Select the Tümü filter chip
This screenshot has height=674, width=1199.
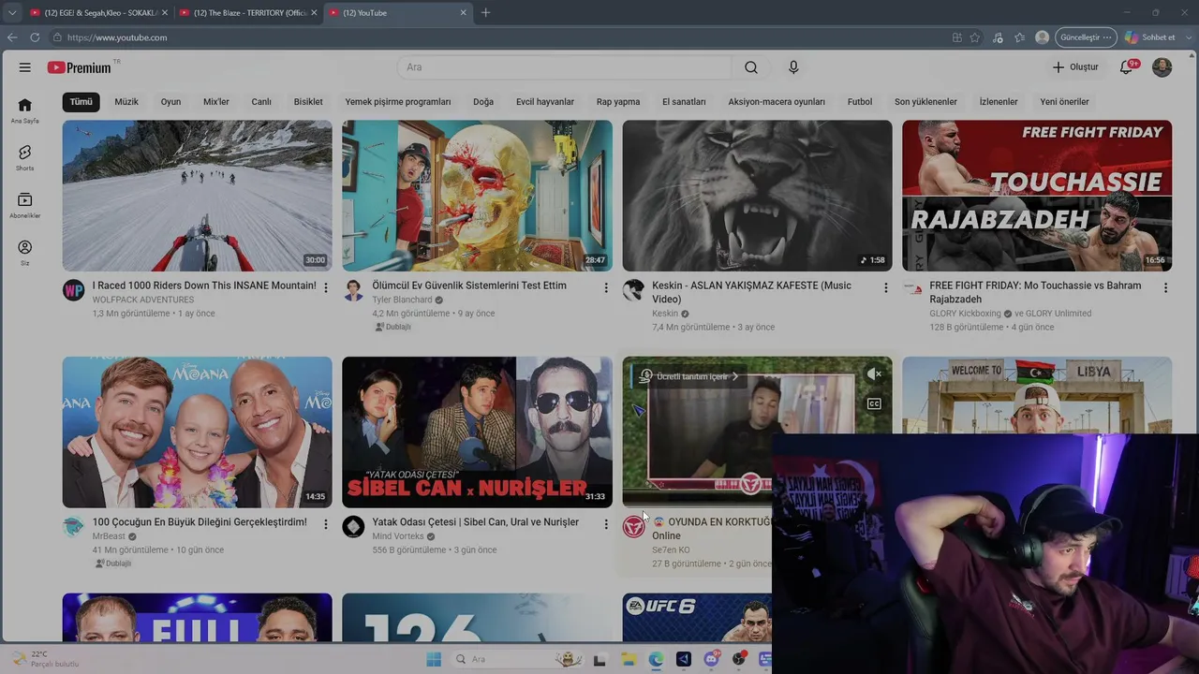coord(81,102)
